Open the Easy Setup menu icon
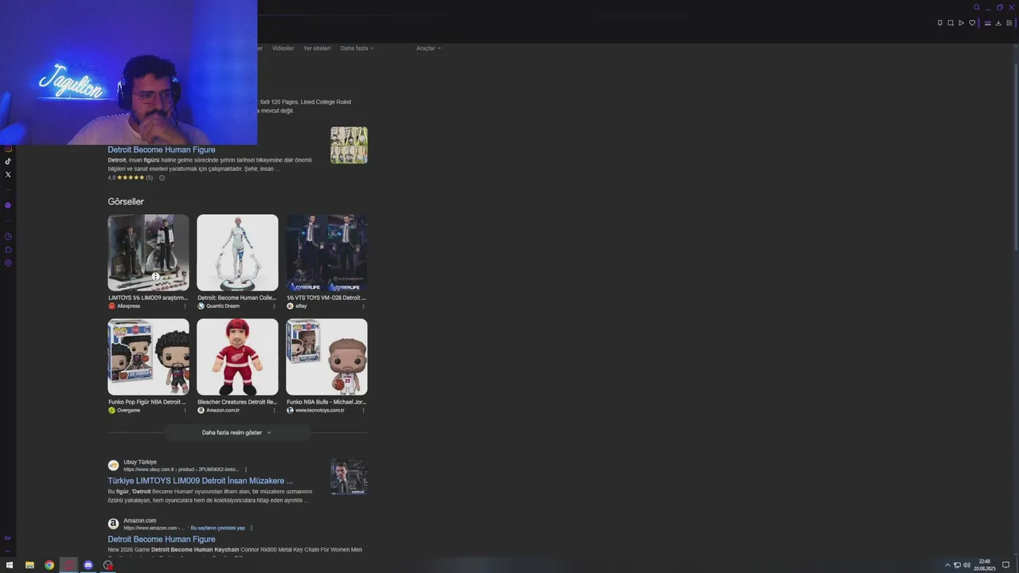 point(1009,23)
